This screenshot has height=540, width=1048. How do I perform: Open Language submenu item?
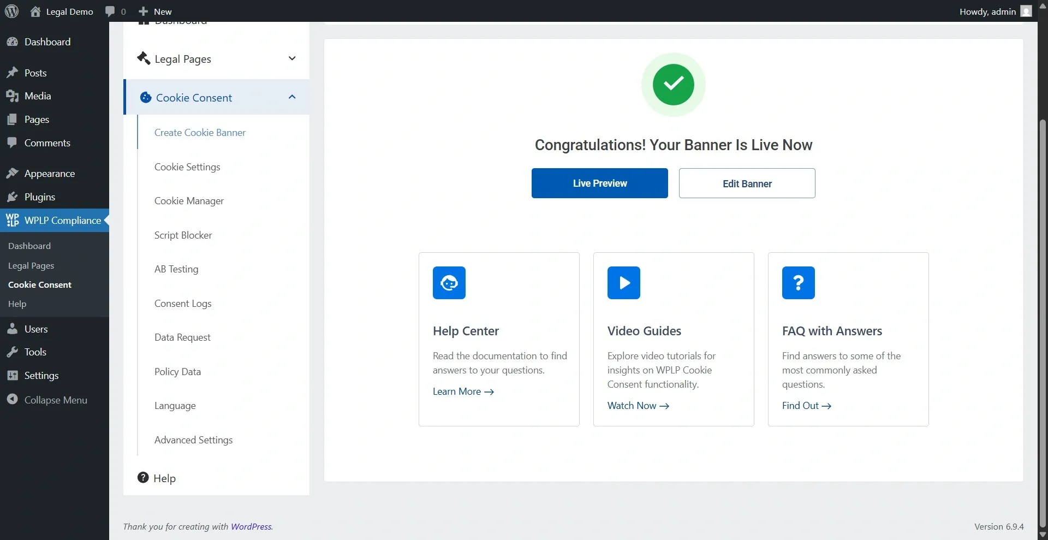pyautogui.click(x=175, y=406)
